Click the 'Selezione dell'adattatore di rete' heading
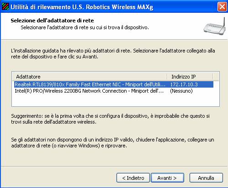Screen dimensions: 228x188 52,21
